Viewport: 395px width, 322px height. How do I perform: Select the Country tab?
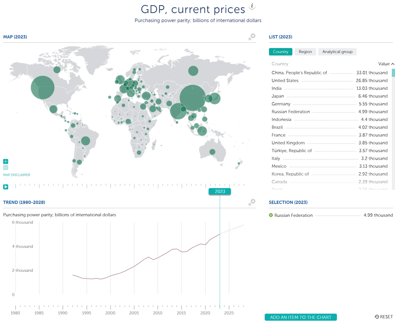pyautogui.click(x=280, y=52)
